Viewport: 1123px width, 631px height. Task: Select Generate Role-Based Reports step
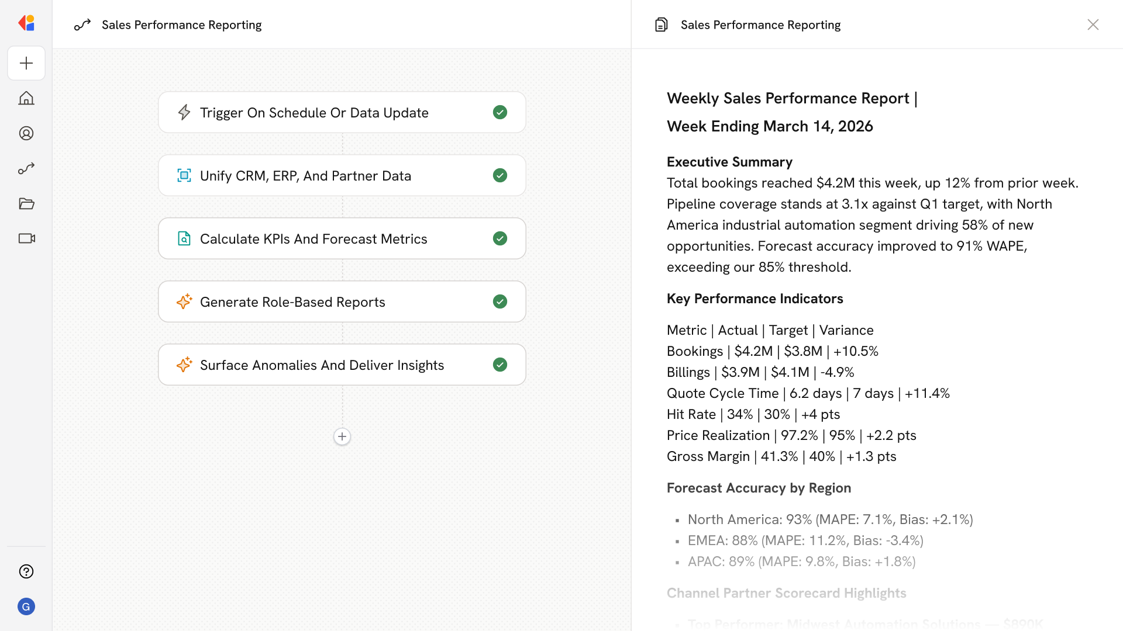pos(292,302)
